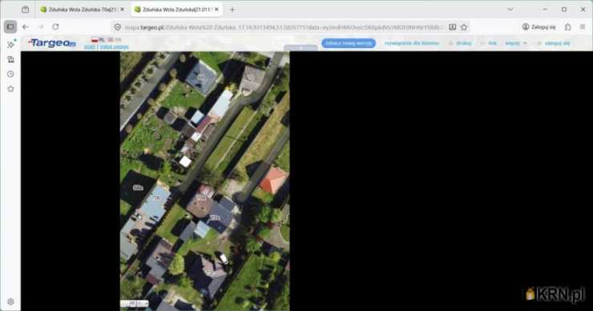Close the active Zduńska tab

tap(216, 10)
